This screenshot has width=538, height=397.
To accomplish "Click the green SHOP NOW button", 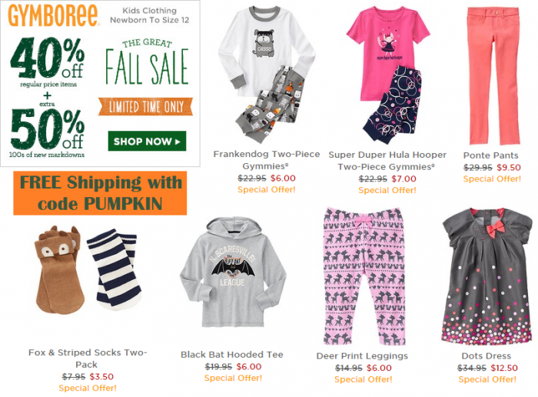I will click(147, 142).
